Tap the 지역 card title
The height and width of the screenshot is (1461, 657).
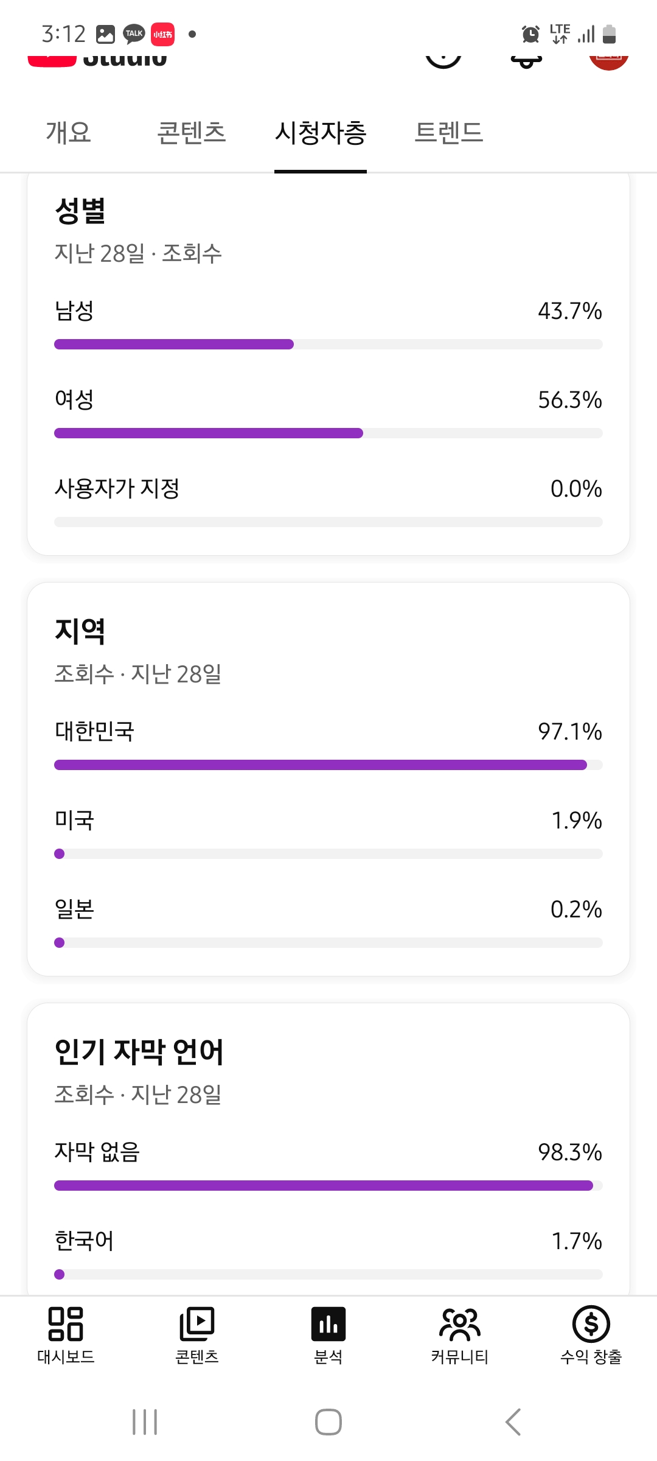click(80, 631)
